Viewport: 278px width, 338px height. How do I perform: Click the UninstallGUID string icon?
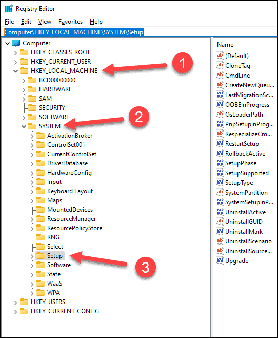220,221
